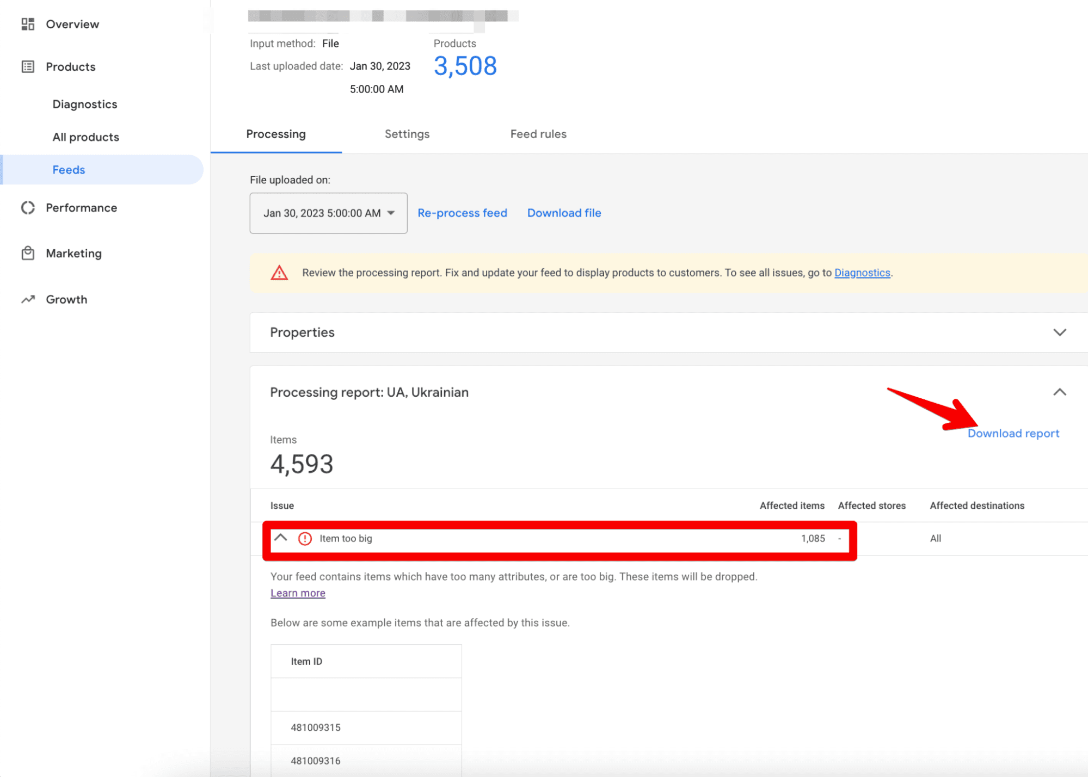1088x777 pixels.
Task: Select the Processing tab
Action: [276, 134]
